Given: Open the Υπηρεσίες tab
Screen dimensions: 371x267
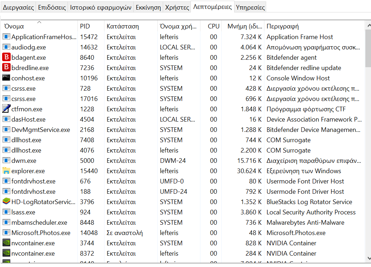Looking at the screenshot, I should pyautogui.click(x=250, y=7).
